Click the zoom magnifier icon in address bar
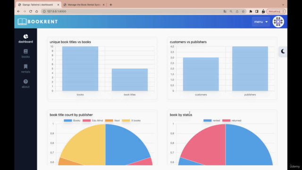This screenshot has height=170, width=302. click(x=231, y=11)
